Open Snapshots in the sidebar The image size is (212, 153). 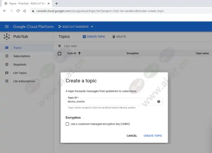pyautogui.click(x=20, y=65)
